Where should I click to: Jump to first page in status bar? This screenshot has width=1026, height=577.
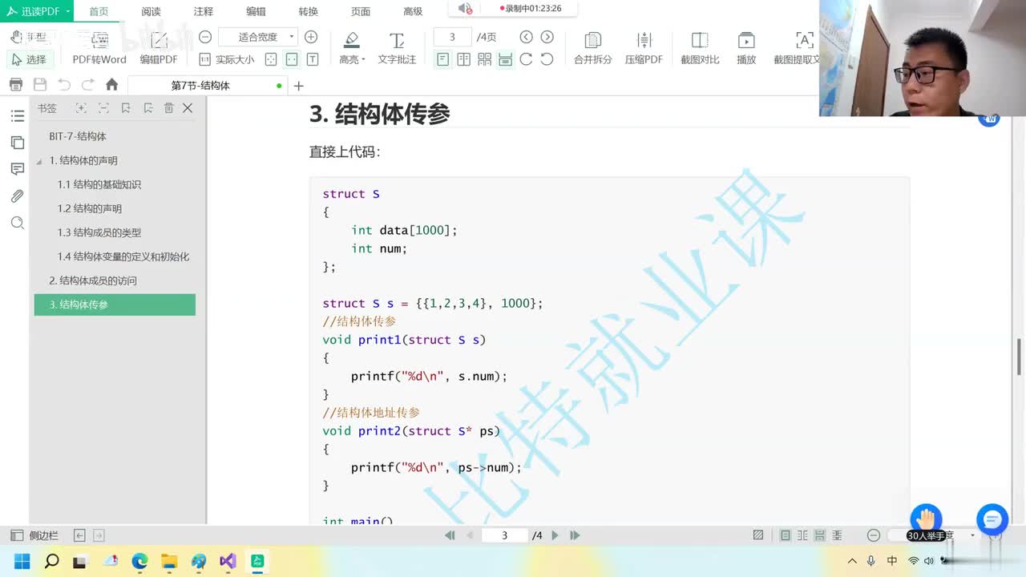pyautogui.click(x=450, y=535)
